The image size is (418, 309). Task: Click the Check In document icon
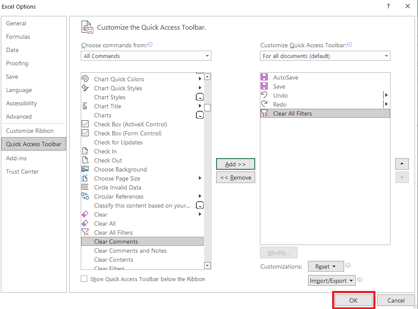pyautogui.click(x=85, y=151)
